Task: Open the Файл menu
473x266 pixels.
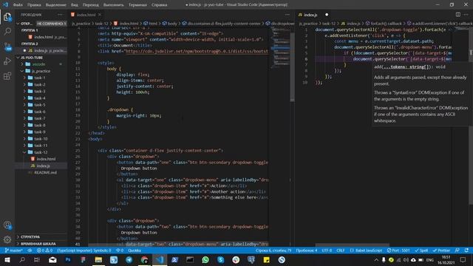Action: (18, 5)
